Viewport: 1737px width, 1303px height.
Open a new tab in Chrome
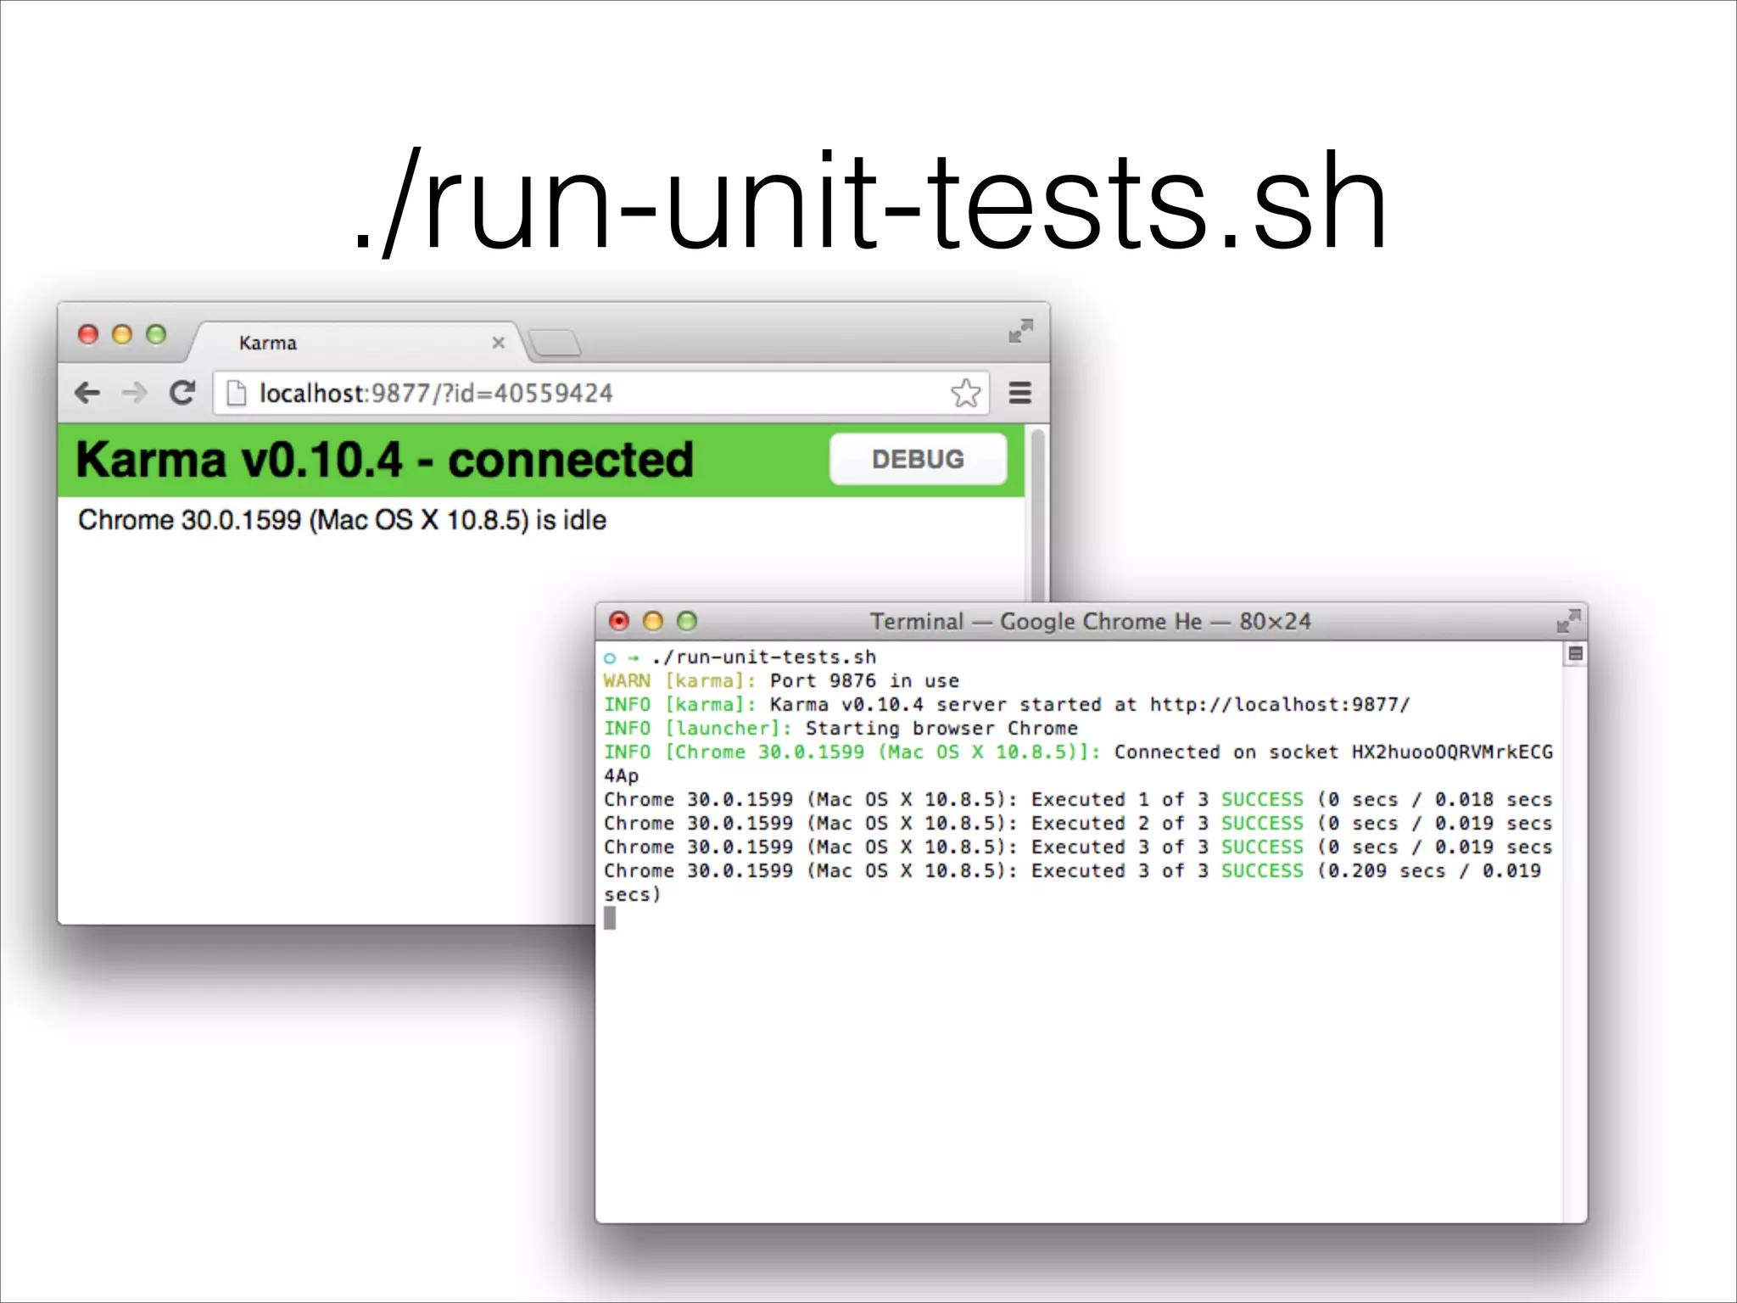tap(556, 343)
